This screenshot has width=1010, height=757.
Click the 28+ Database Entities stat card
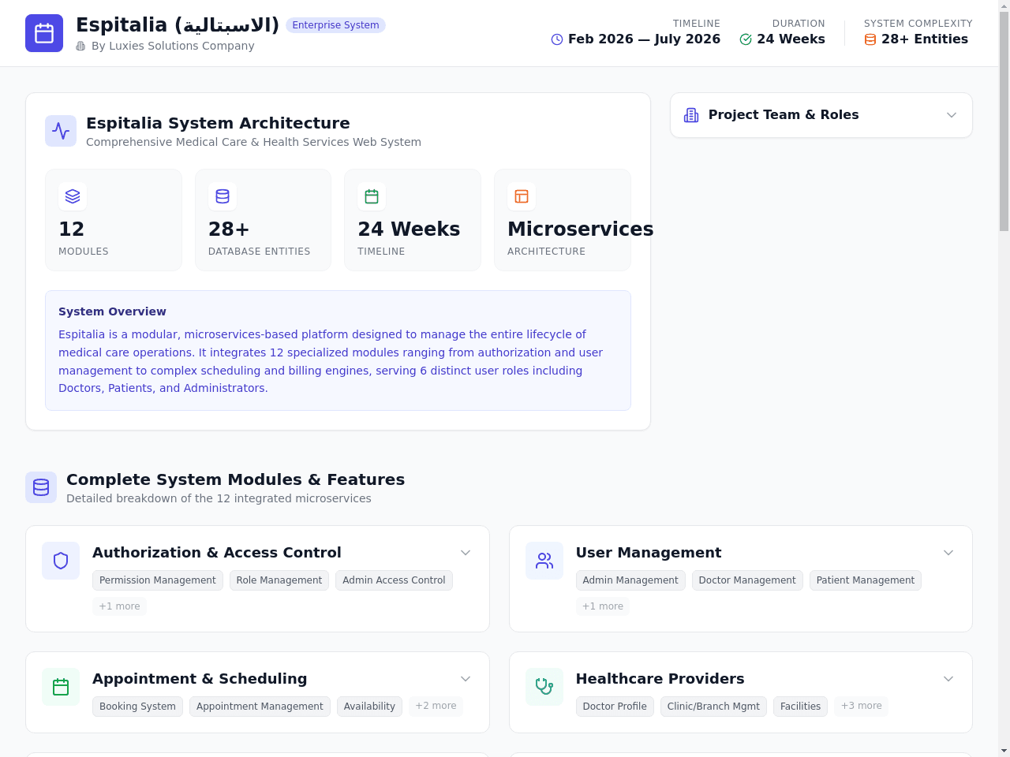pos(263,220)
